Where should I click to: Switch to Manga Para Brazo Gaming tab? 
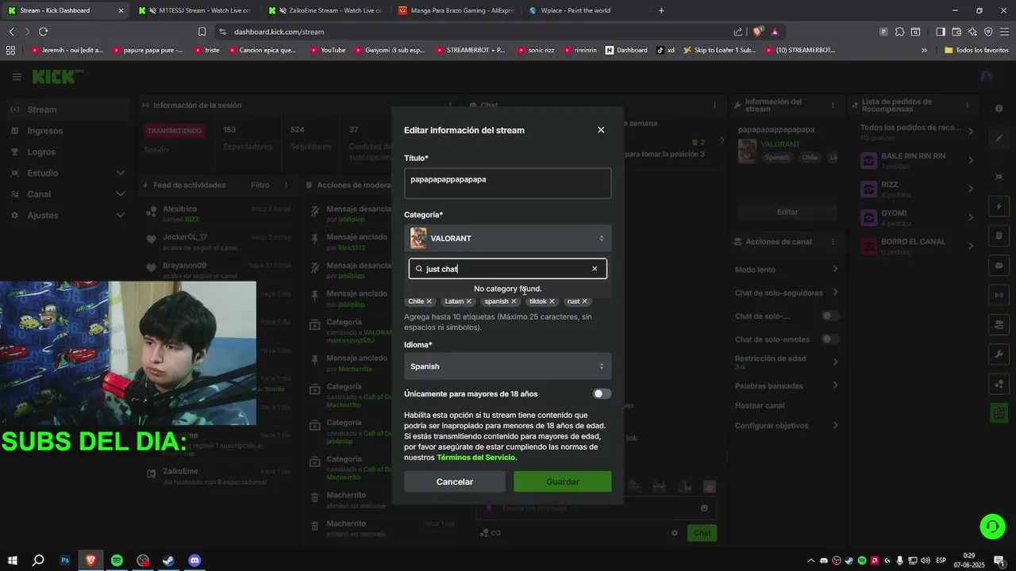coord(456,10)
